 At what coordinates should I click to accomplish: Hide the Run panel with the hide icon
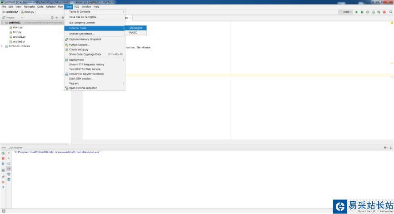(x=391, y=148)
